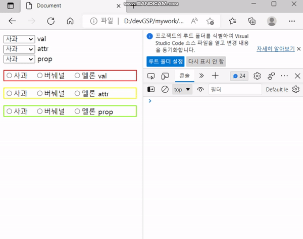Select the Document browser tab
The width and height of the screenshot is (303, 239).
(73, 6)
